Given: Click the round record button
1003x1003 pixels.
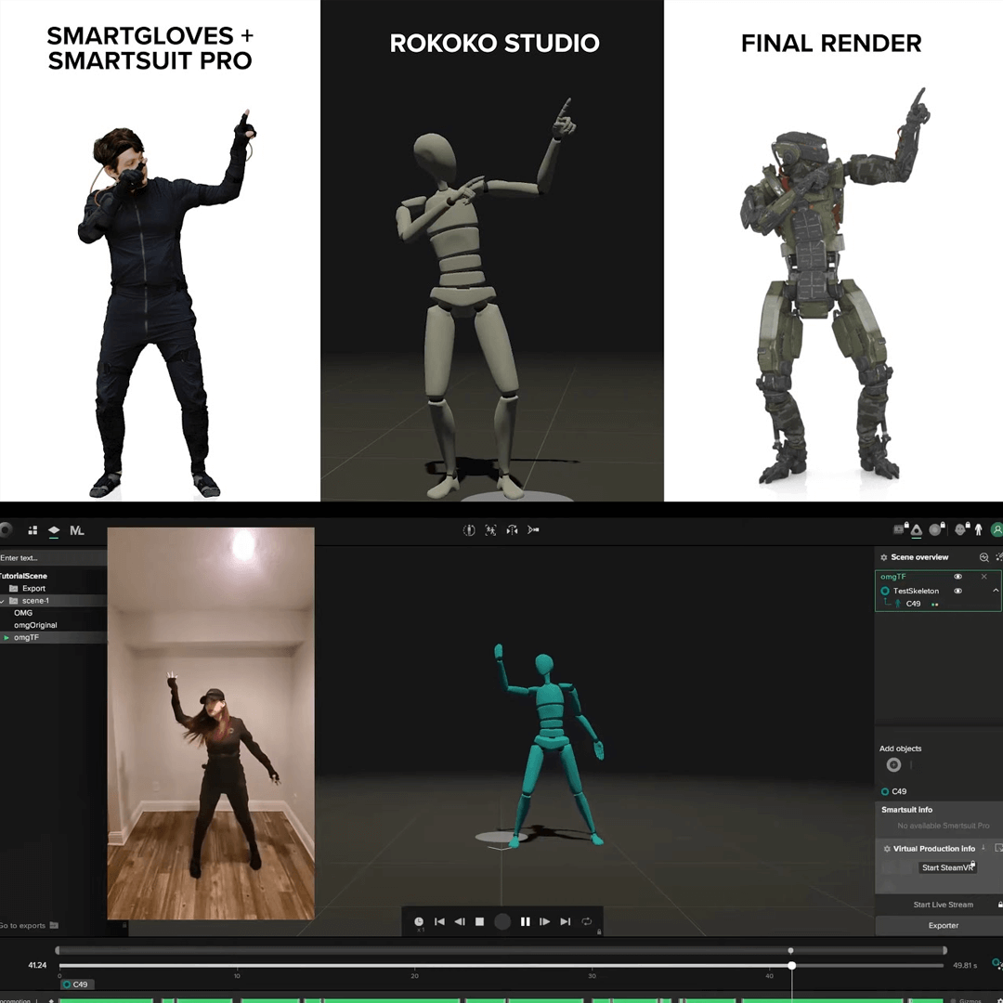Looking at the screenshot, I should [x=502, y=921].
